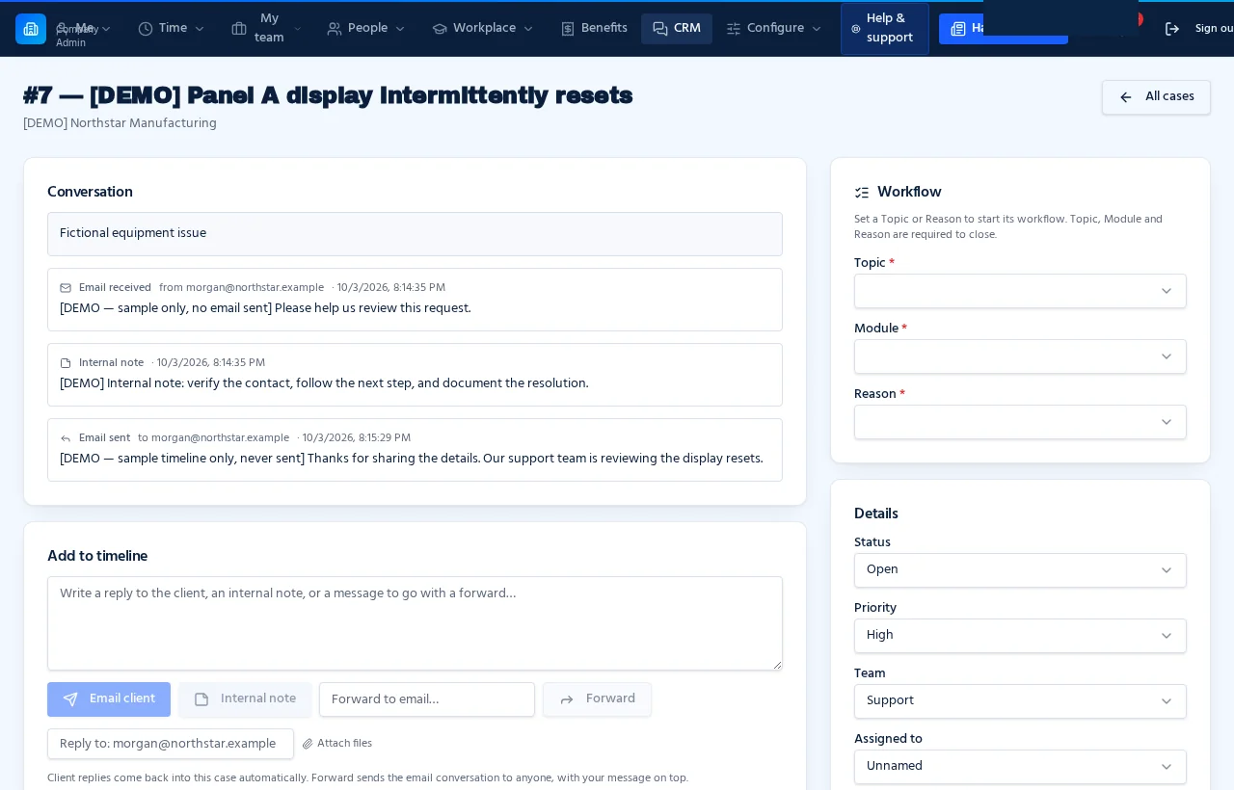Click the clock icon beside Time
1234x790 pixels.
point(146,29)
